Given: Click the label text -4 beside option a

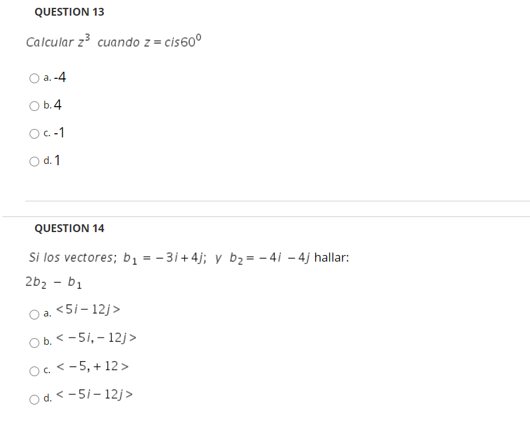Looking at the screenshot, I should point(60,77).
